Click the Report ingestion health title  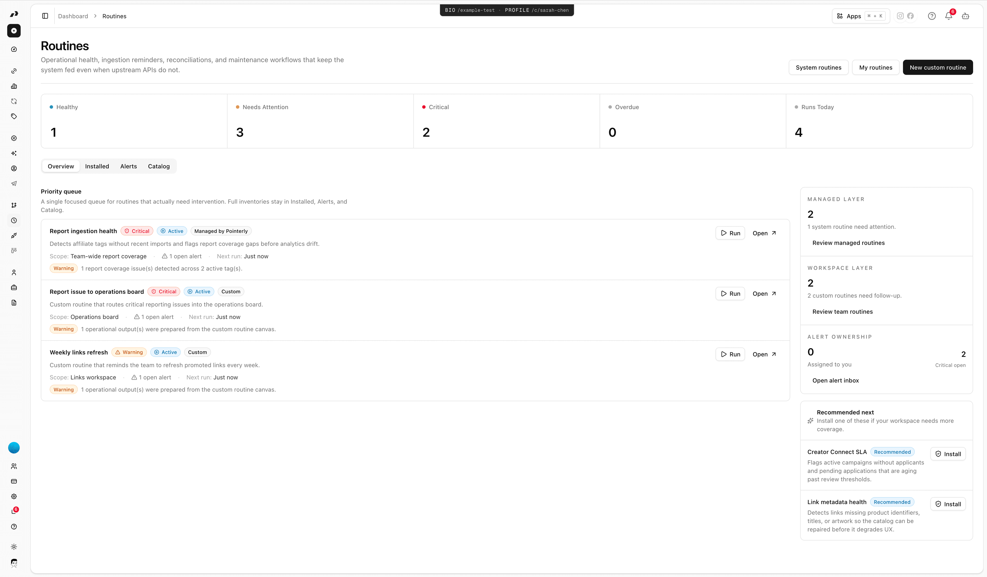point(83,231)
